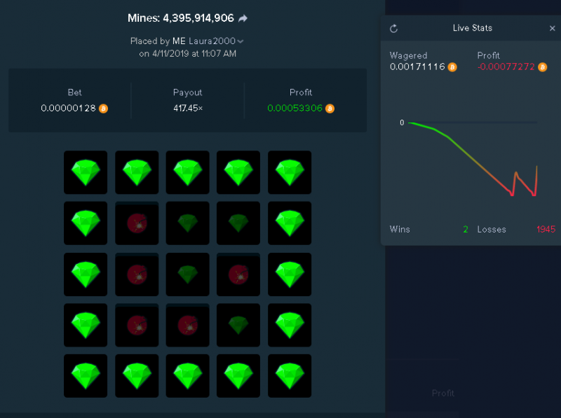
Task: Click the bitcoin icon beside Live Stats profit
Action: [x=542, y=67]
